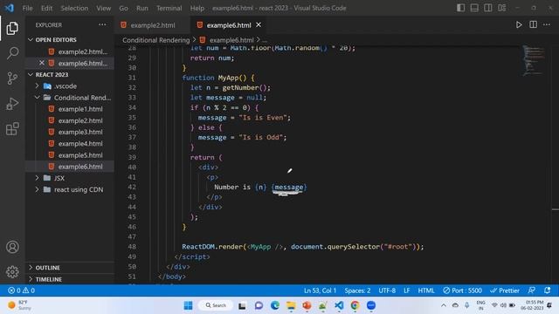Click the feedback icon in status bar

click(x=532, y=290)
